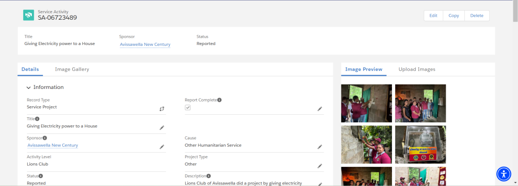Click the Edit button
Screen dimensions: 518x186
tap(434, 16)
